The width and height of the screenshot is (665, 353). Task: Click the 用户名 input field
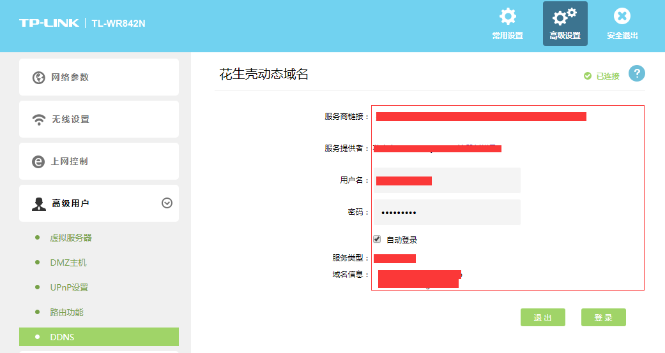click(x=447, y=180)
